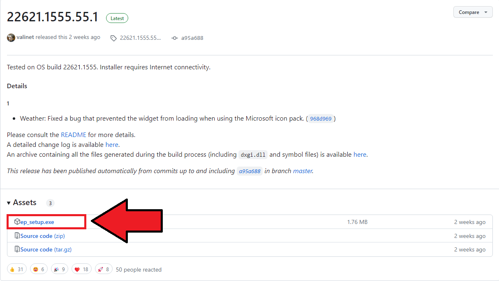Image resolution: width=499 pixels, height=281 pixels.
Task: Download Source code (zip)
Action: (x=43, y=236)
